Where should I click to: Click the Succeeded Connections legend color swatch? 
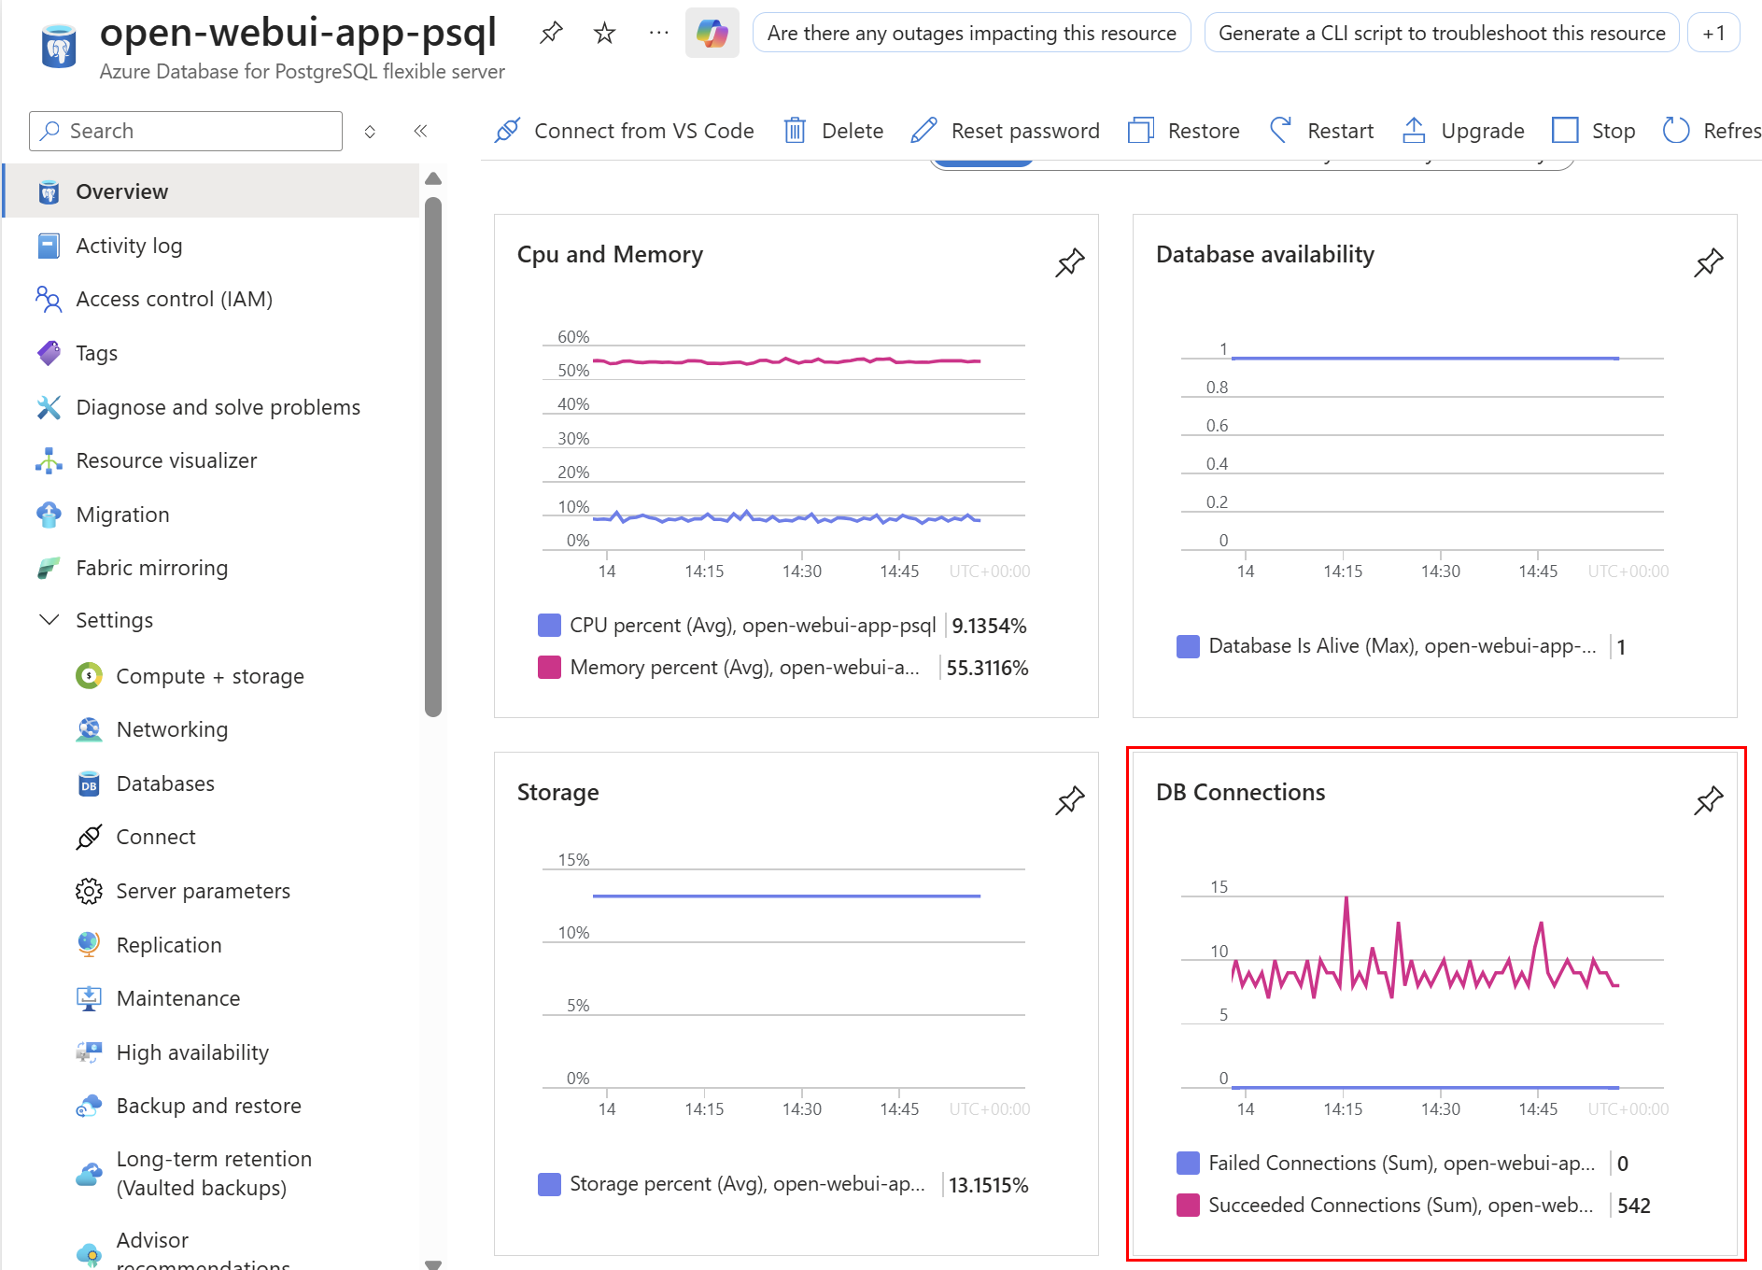[1188, 1205]
